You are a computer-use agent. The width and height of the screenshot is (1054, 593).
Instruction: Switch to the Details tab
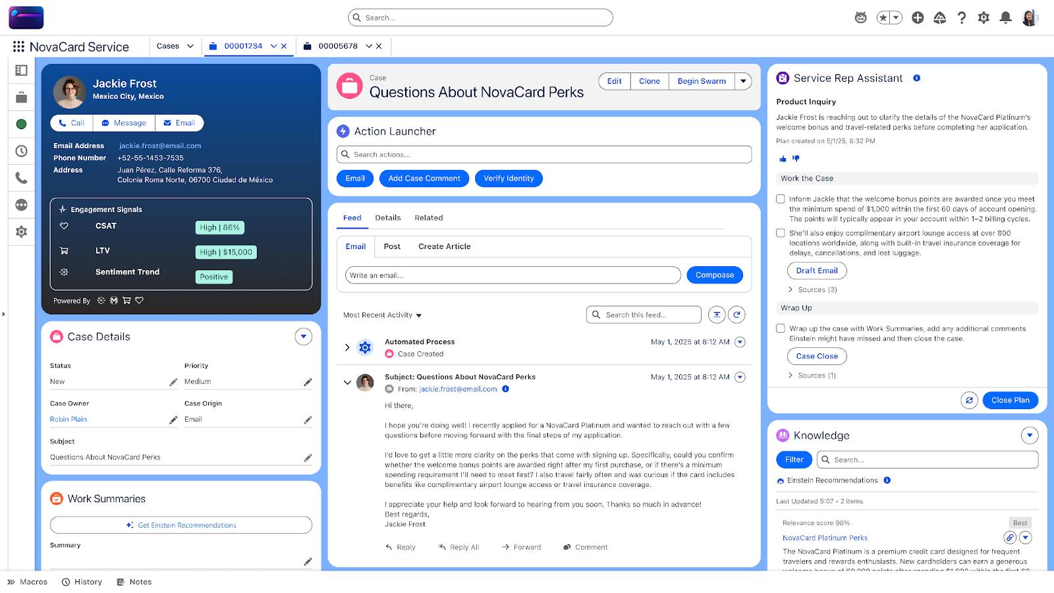point(388,217)
